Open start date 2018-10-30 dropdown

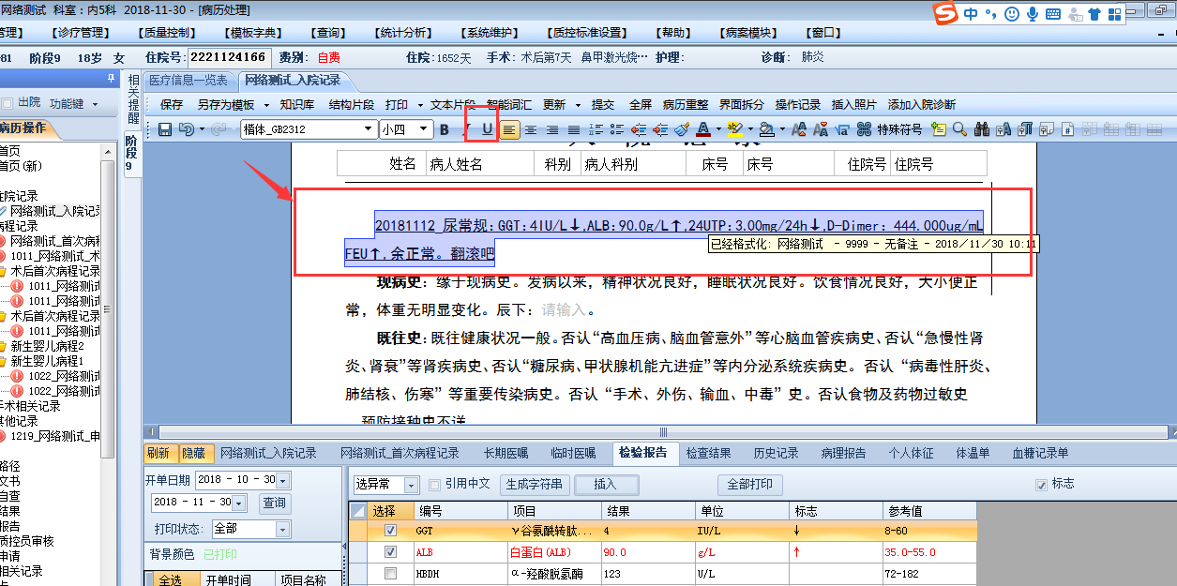(283, 480)
